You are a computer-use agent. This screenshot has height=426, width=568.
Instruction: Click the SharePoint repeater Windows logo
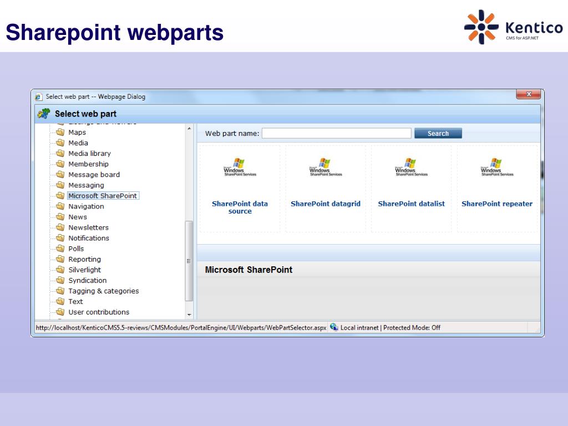(x=497, y=167)
